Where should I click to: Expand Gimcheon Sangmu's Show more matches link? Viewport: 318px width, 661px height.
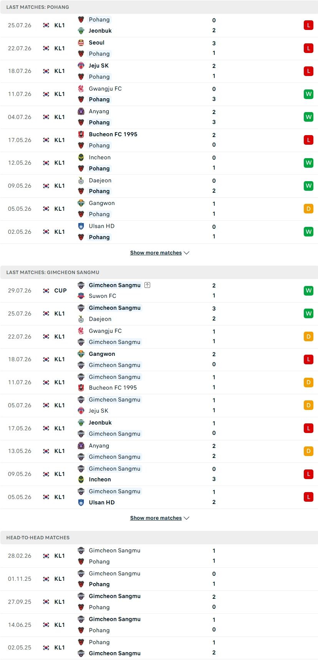(156, 518)
